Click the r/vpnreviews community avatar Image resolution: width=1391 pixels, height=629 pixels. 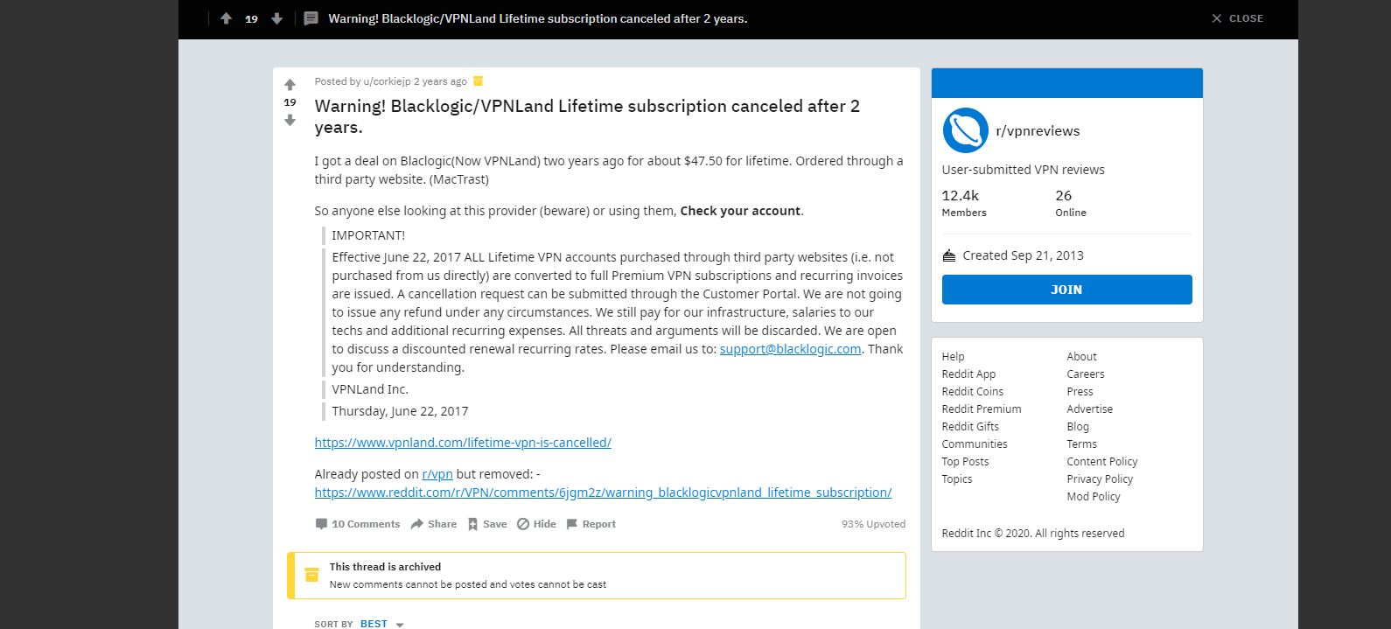[965, 130]
